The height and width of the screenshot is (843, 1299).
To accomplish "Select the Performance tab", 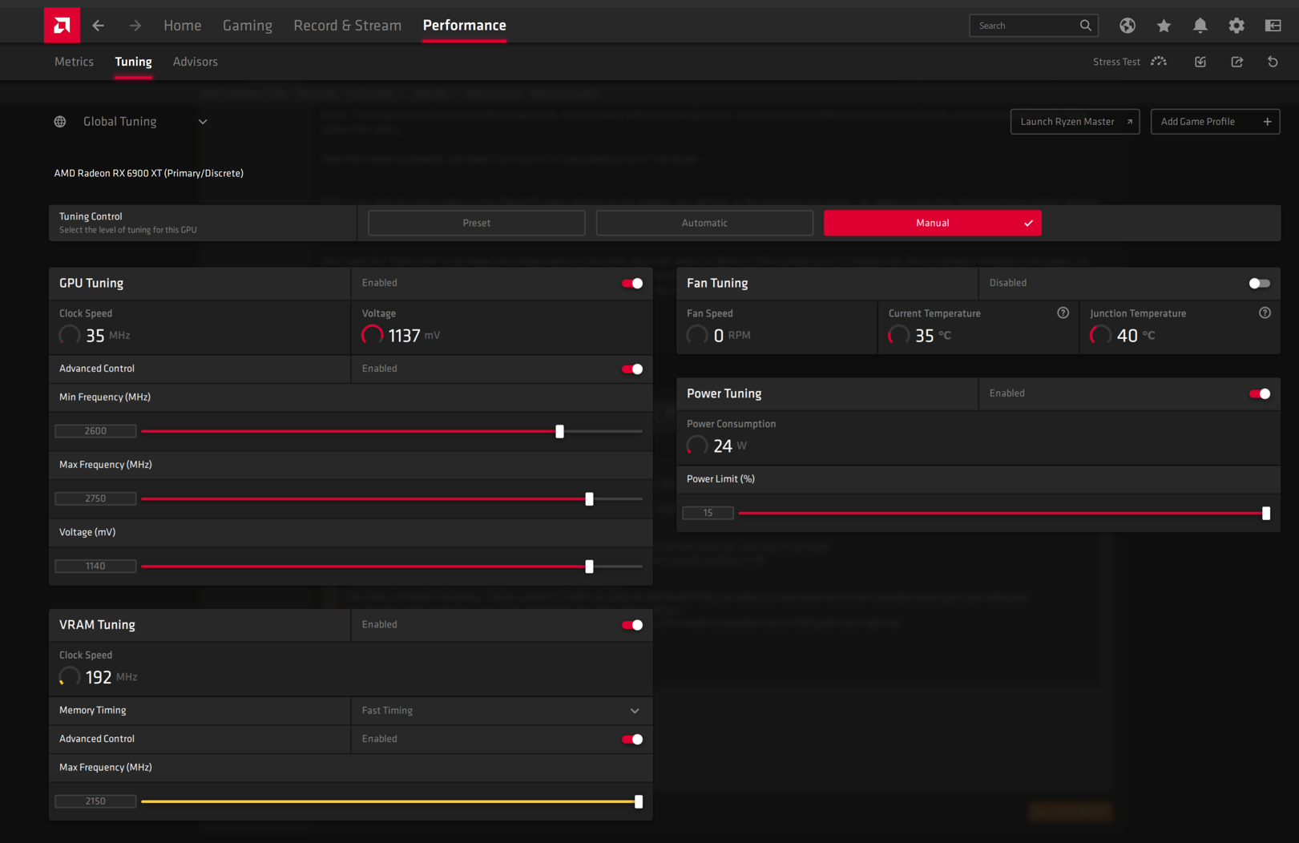I will [x=465, y=26].
